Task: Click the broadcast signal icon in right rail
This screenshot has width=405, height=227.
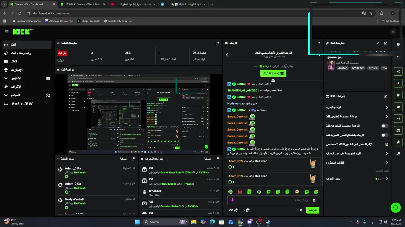Action: click(398, 119)
